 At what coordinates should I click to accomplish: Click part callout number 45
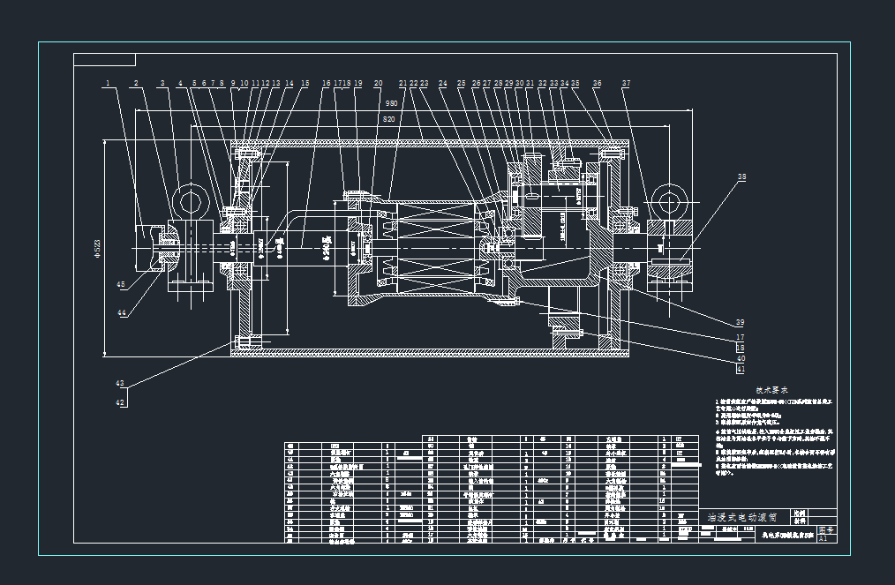pos(121,283)
